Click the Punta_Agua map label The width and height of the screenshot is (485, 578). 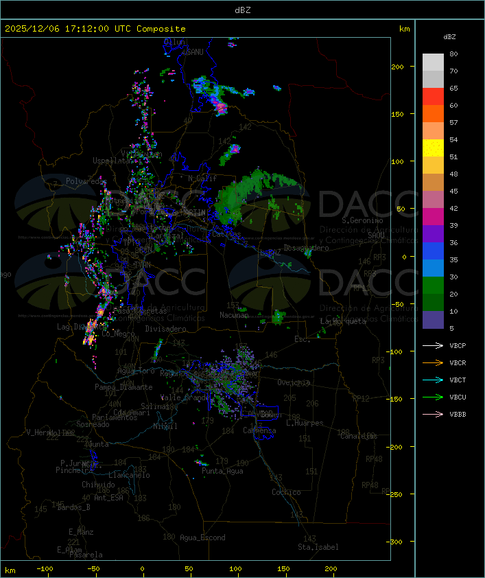(222, 471)
